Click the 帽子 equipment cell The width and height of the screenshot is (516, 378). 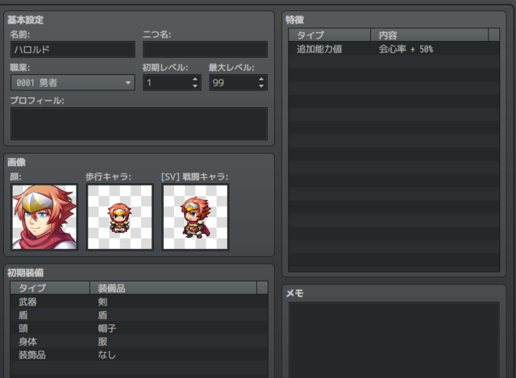107,328
